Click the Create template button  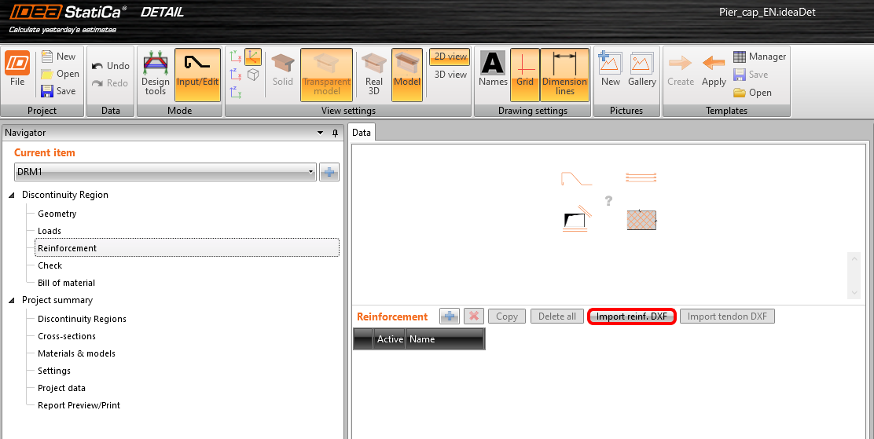tap(681, 71)
